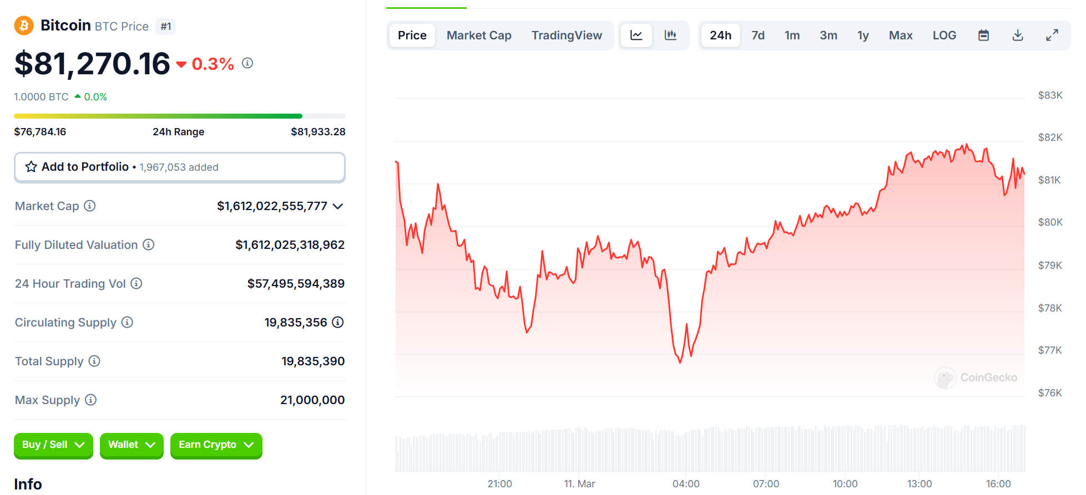This screenshot has width=1086, height=495.
Task: Click the orange Bitcoin logo icon
Action: pyautogui.click(x=24, y=25)
